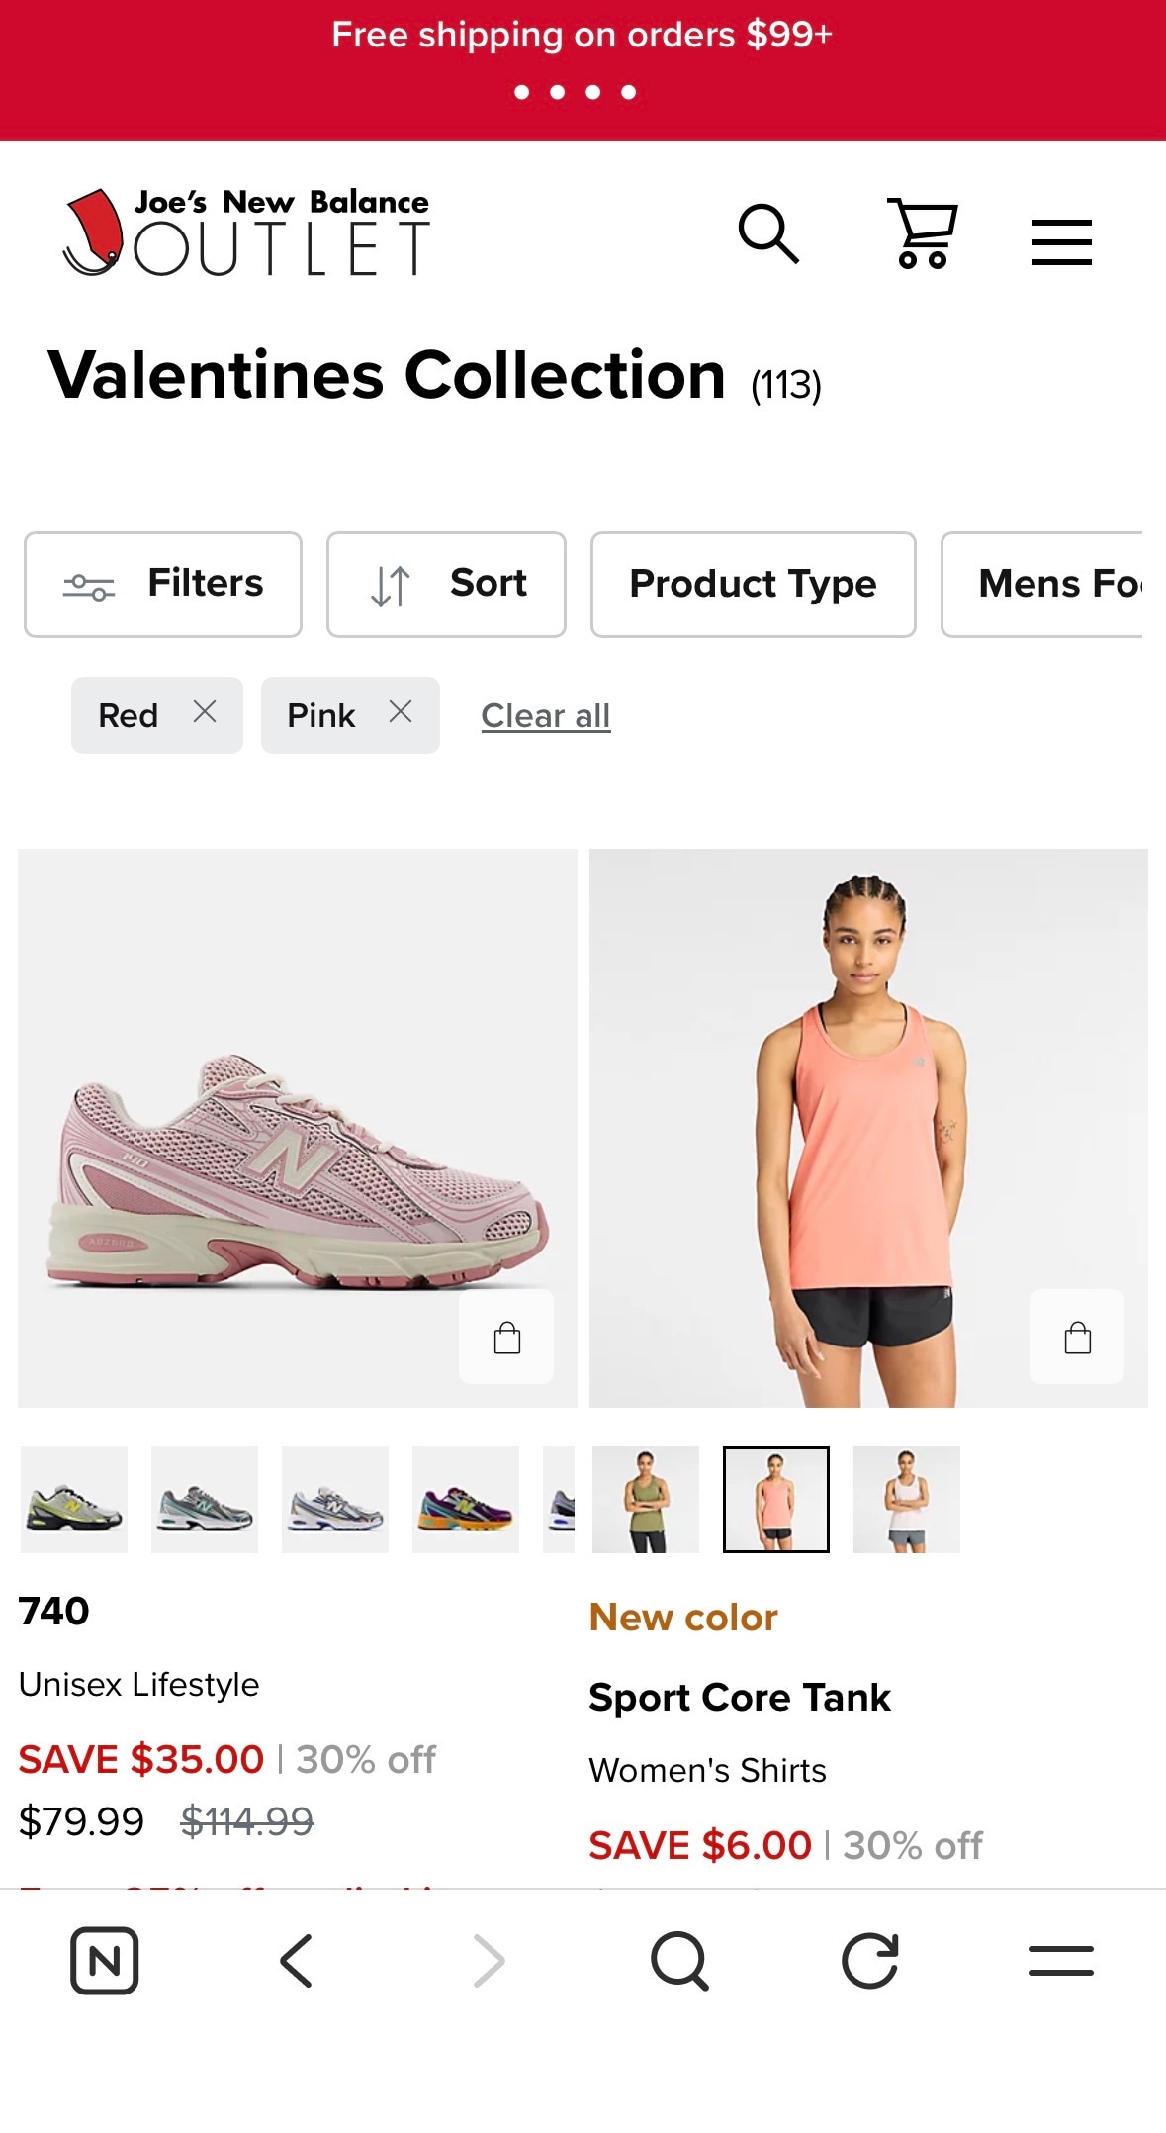Open the site search magnifier icon
This screenshot has height=2133, width=1166.
(x=768, y=234)
